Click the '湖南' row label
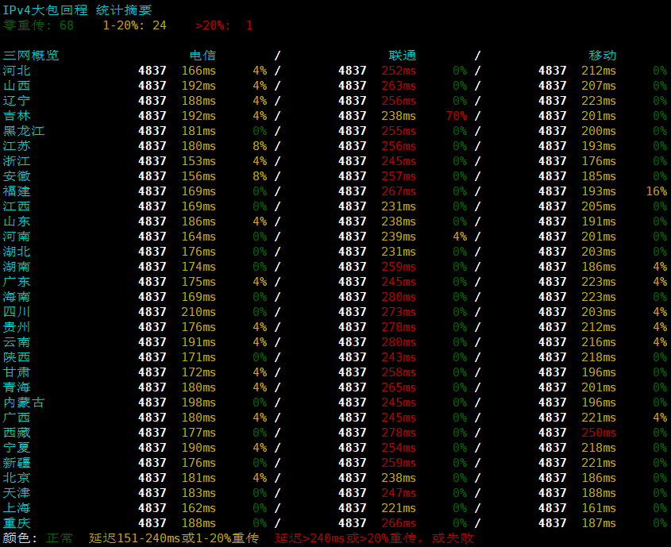 (17, 267)
